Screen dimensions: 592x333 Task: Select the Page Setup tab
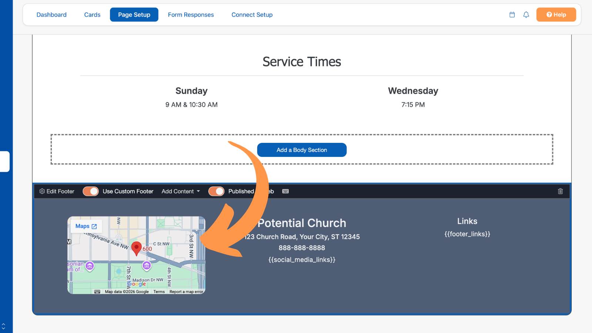pyautogui.click(x=134, y=15)
